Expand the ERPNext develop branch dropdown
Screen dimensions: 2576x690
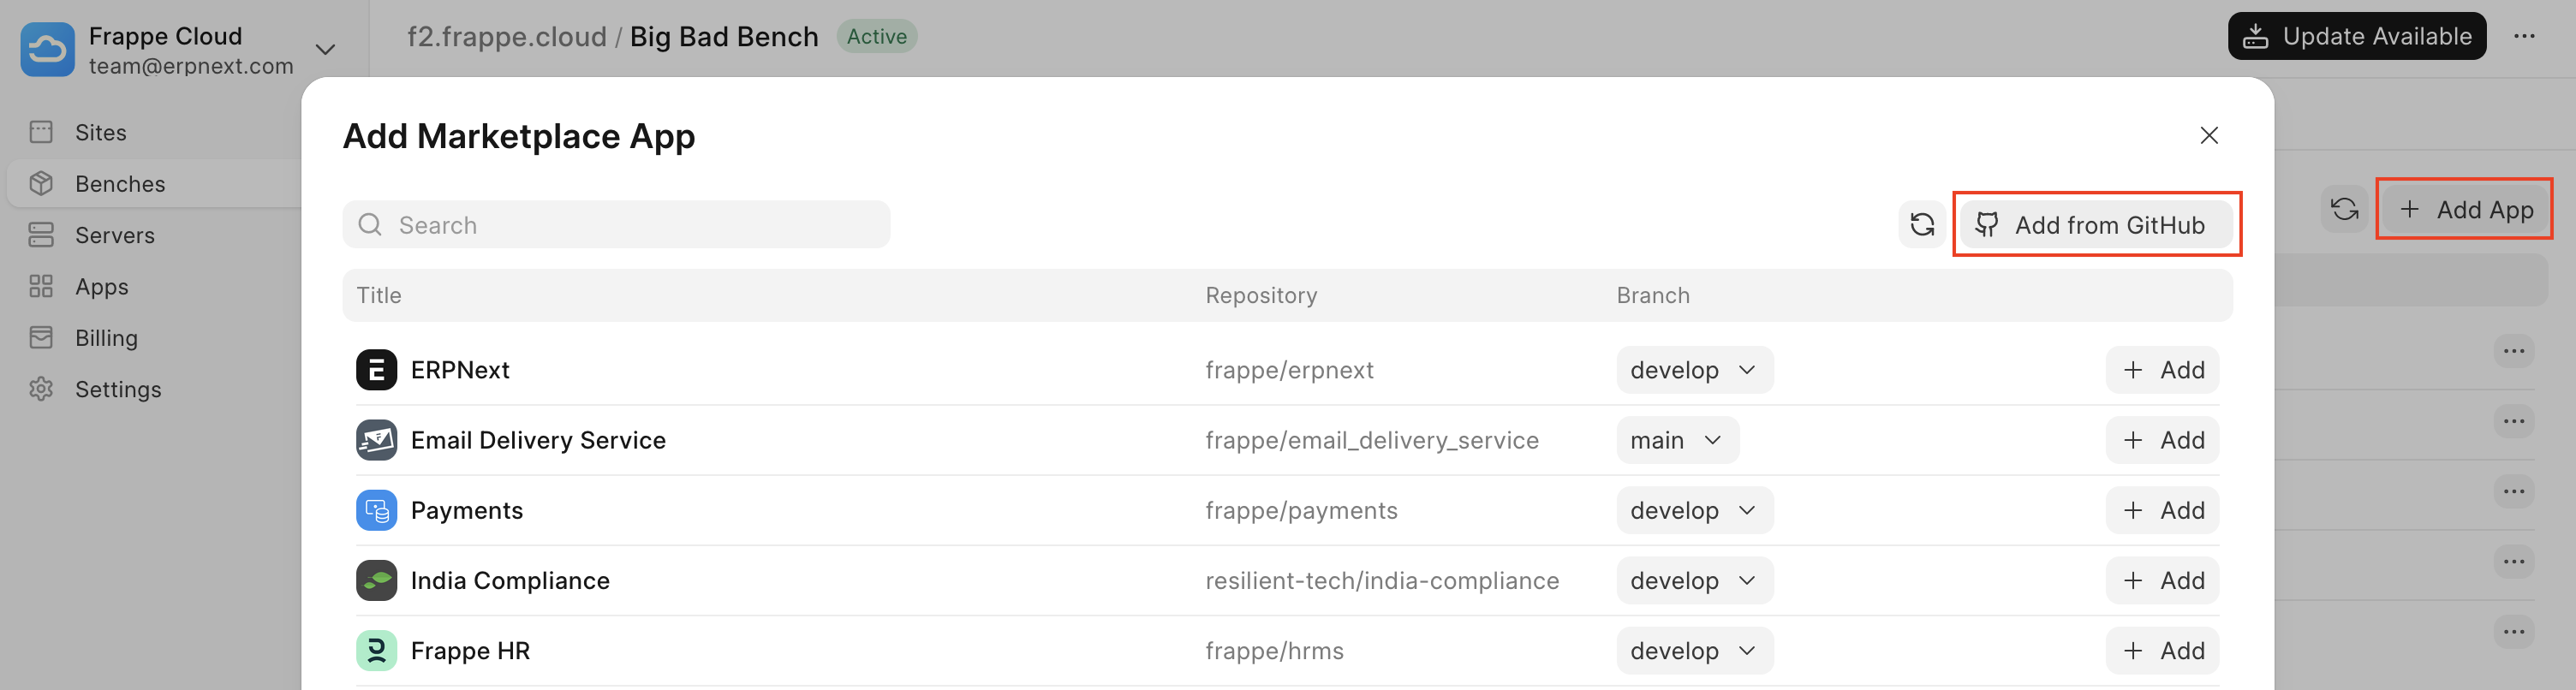(1694, 370)
